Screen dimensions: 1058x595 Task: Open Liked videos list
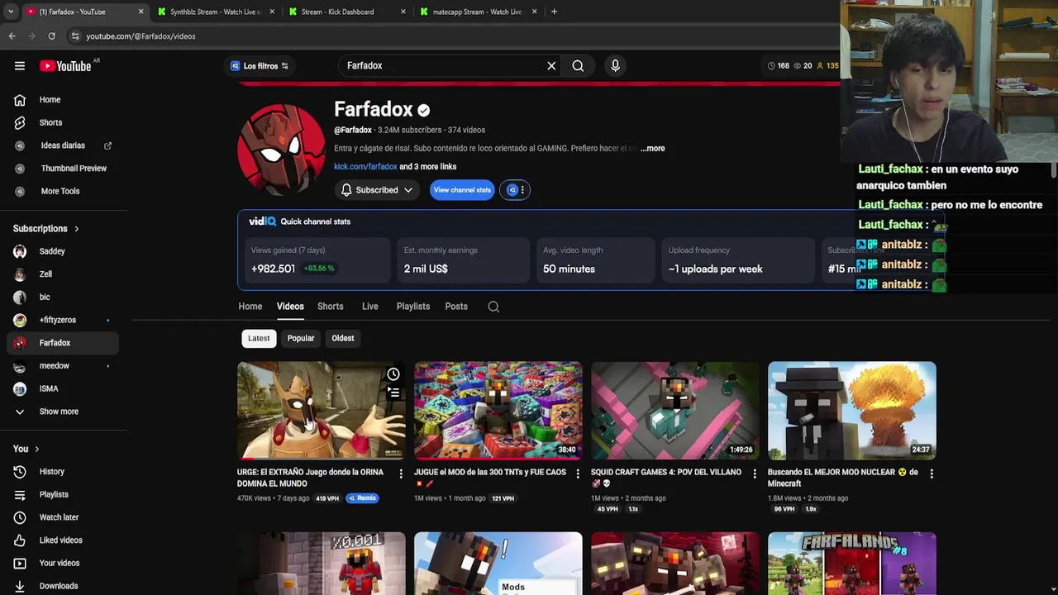(60, 540)
